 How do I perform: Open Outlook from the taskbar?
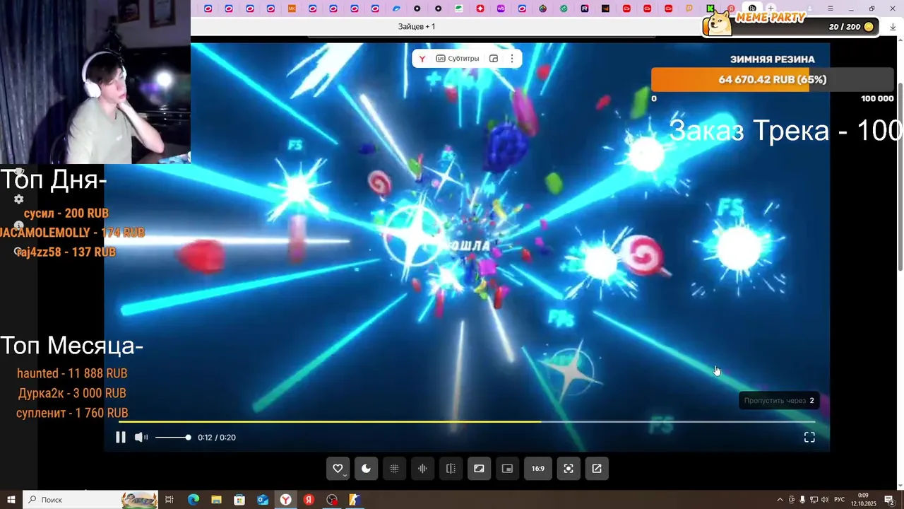point(263,500)
